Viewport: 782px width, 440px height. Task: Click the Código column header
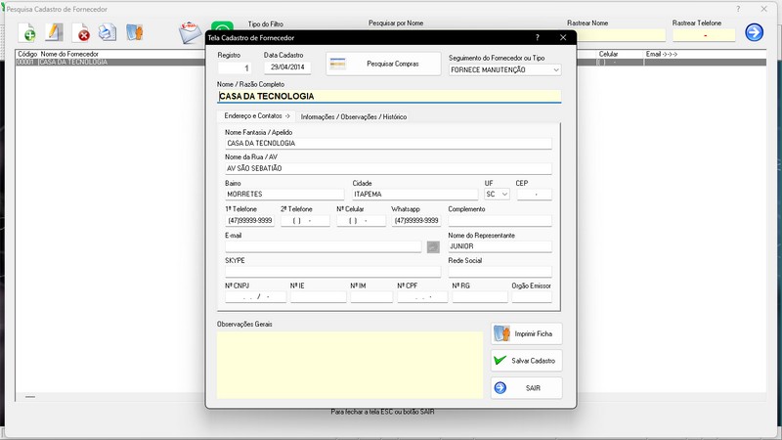(x=27, y=54)
